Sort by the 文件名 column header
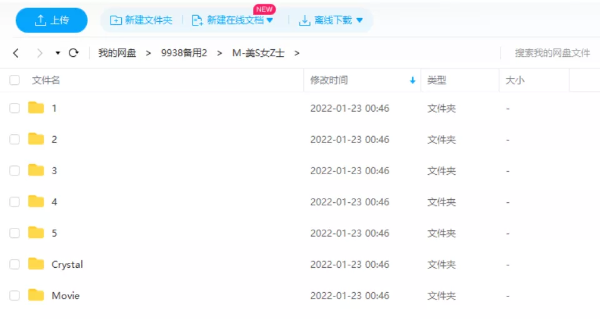Viewport: 600px width, 319px height. 46,81
